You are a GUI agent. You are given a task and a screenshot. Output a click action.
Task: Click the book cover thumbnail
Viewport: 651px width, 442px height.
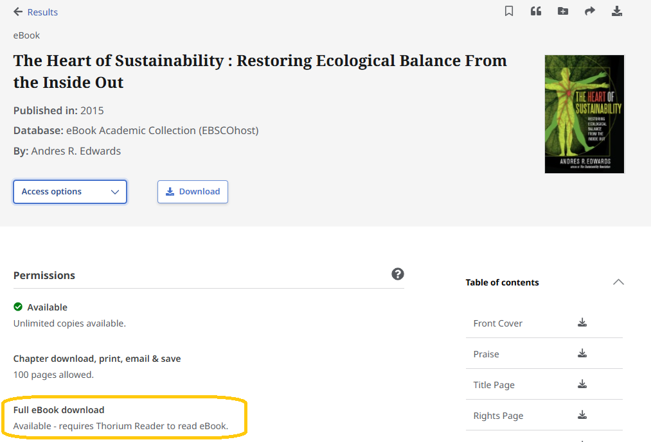(x=584, y=114)
